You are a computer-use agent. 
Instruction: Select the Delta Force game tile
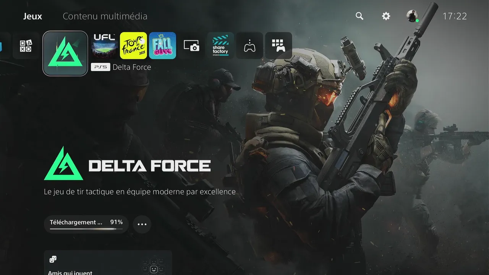65,53
